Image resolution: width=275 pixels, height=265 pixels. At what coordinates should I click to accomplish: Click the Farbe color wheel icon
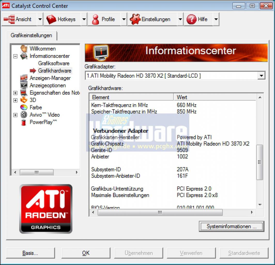(24, 107)
